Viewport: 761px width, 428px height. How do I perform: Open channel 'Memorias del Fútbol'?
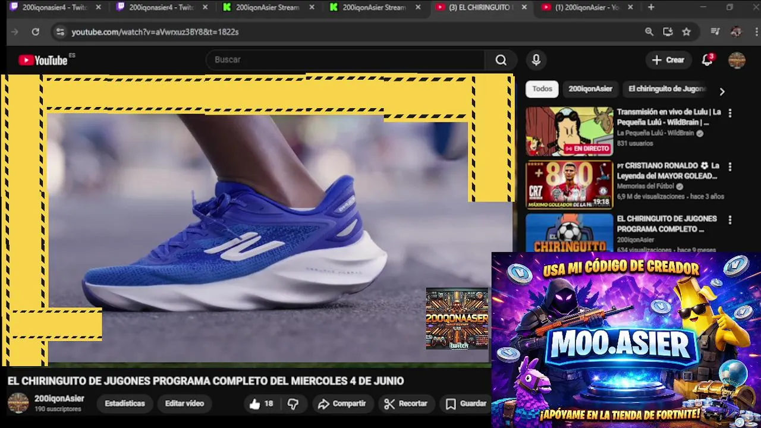[646, 187]
